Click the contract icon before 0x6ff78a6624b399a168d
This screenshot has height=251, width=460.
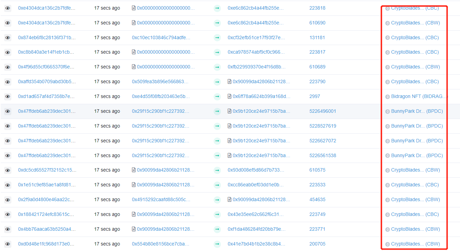click(229, 96)
